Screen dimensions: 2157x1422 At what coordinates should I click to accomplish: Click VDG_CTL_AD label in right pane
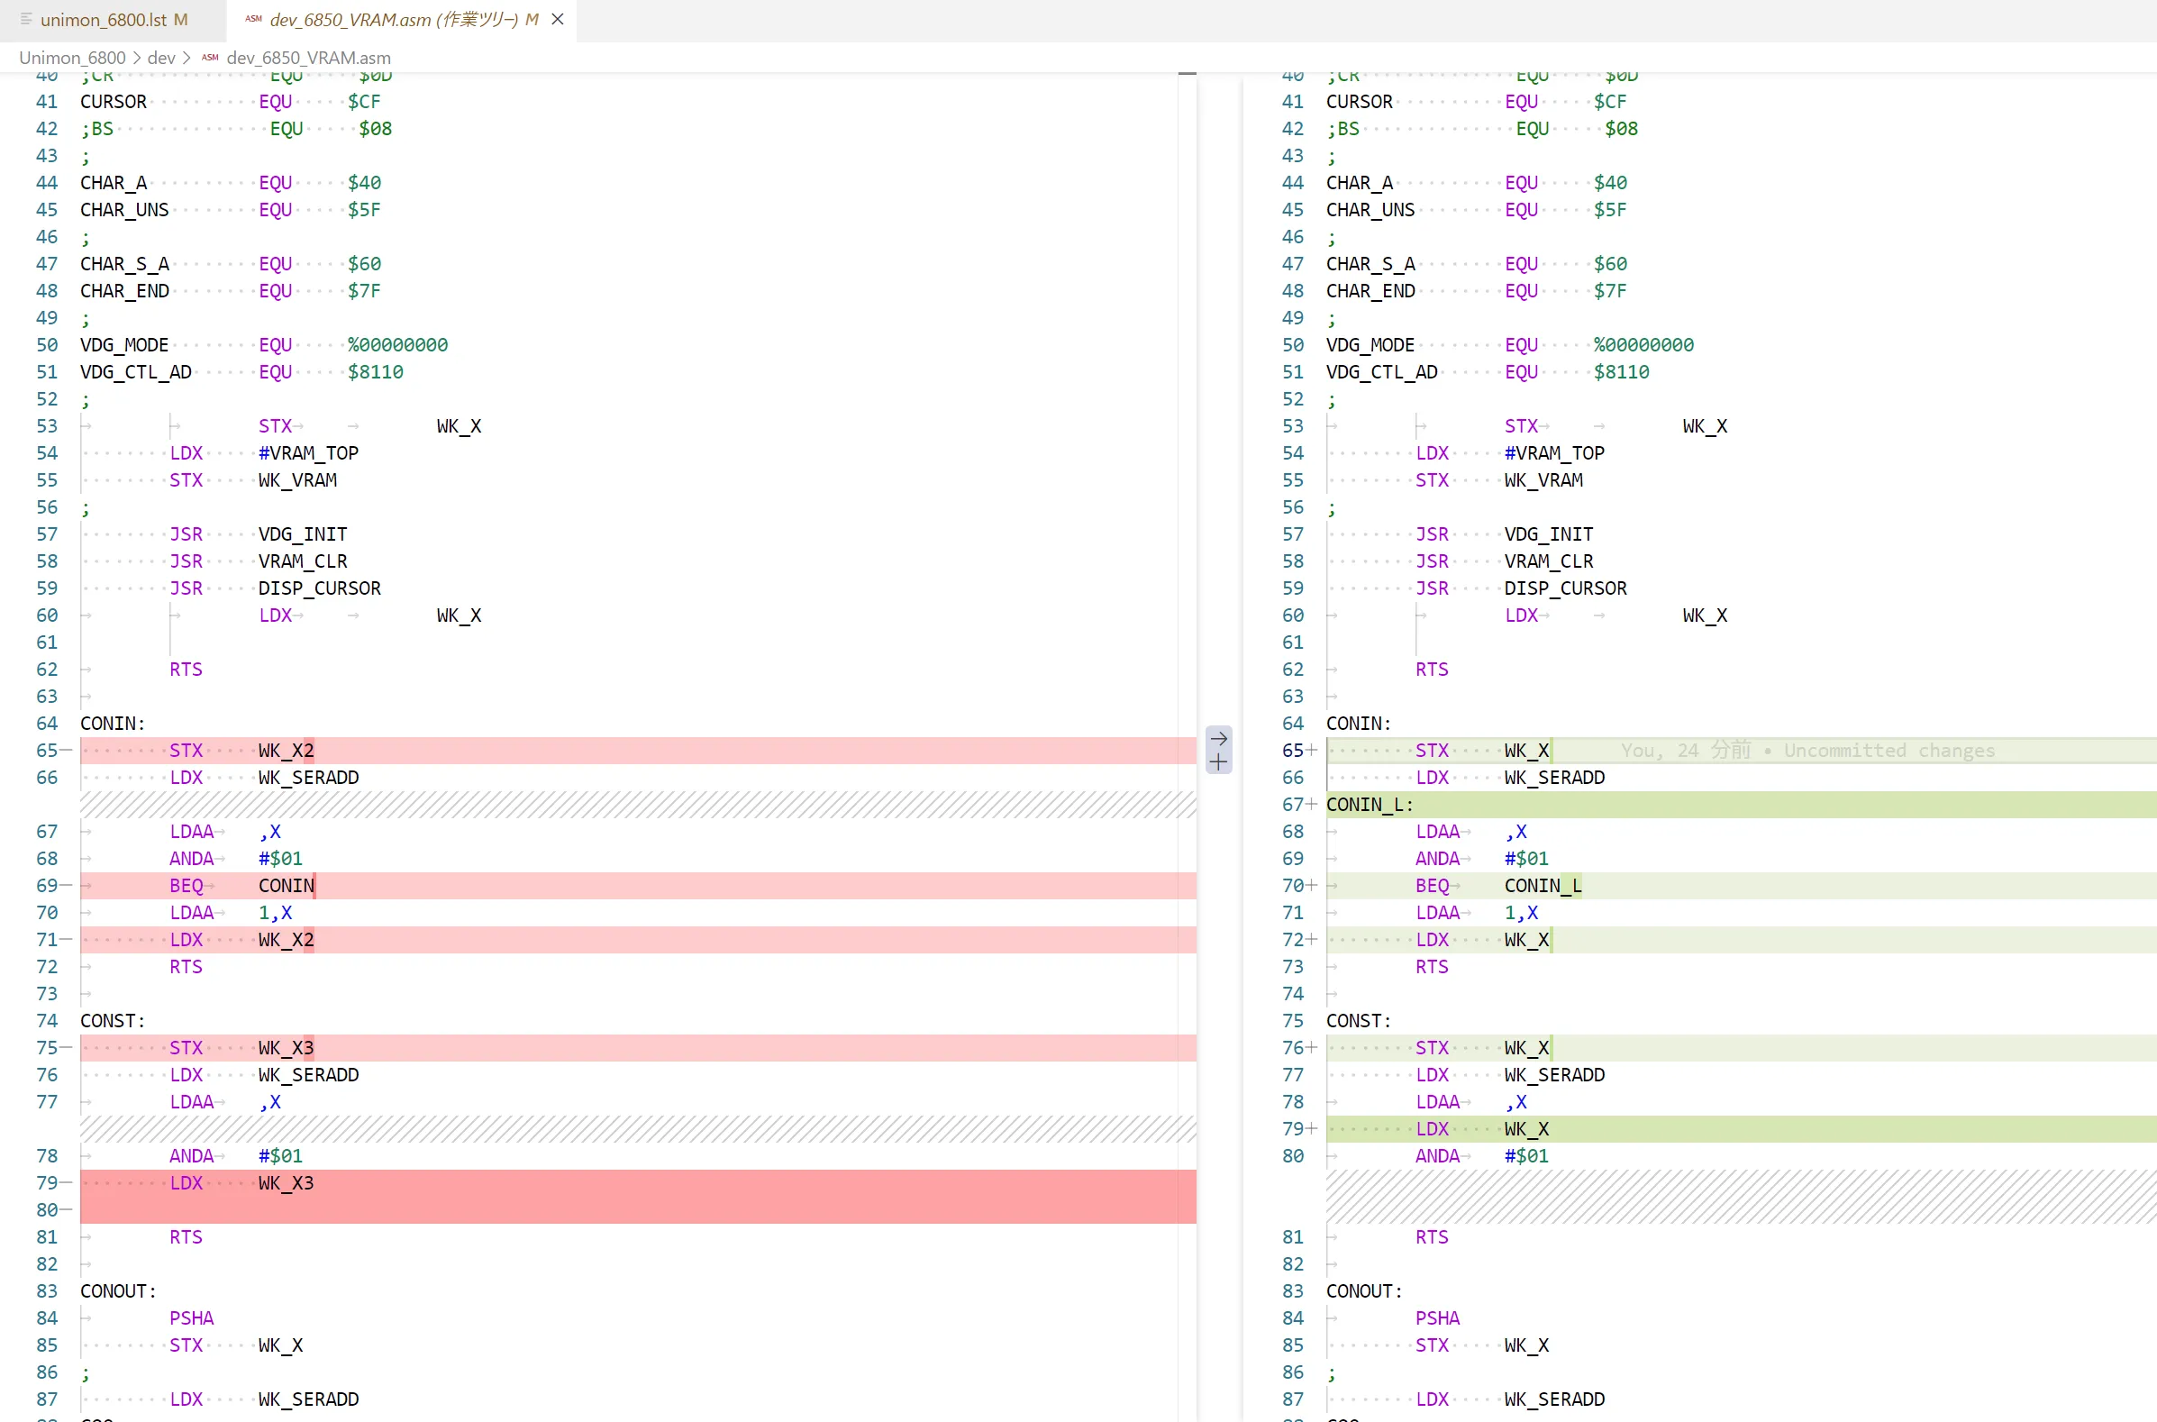tap(1382, 372)
